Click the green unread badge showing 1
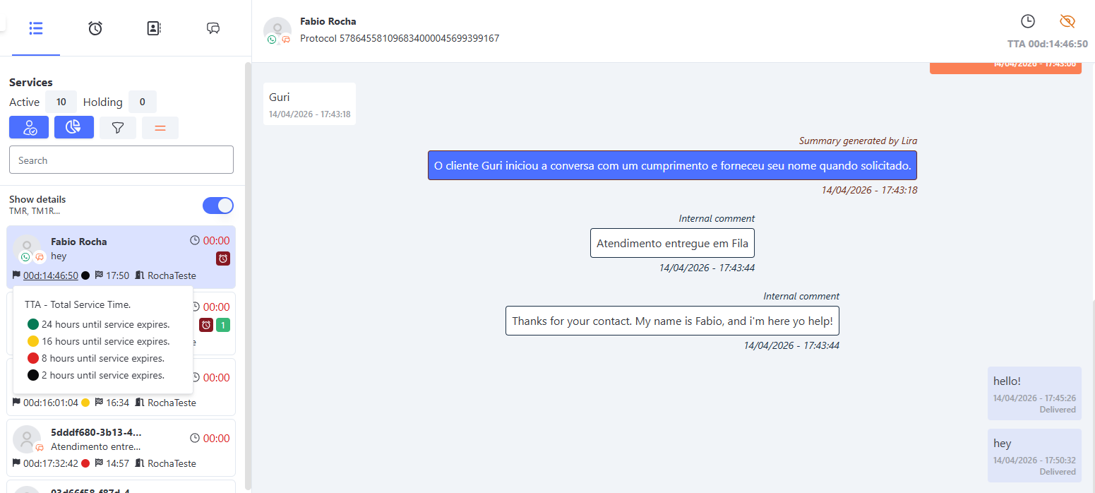Image resolution: width=1095 pixels, height=493 pixels. coord(222,325)
